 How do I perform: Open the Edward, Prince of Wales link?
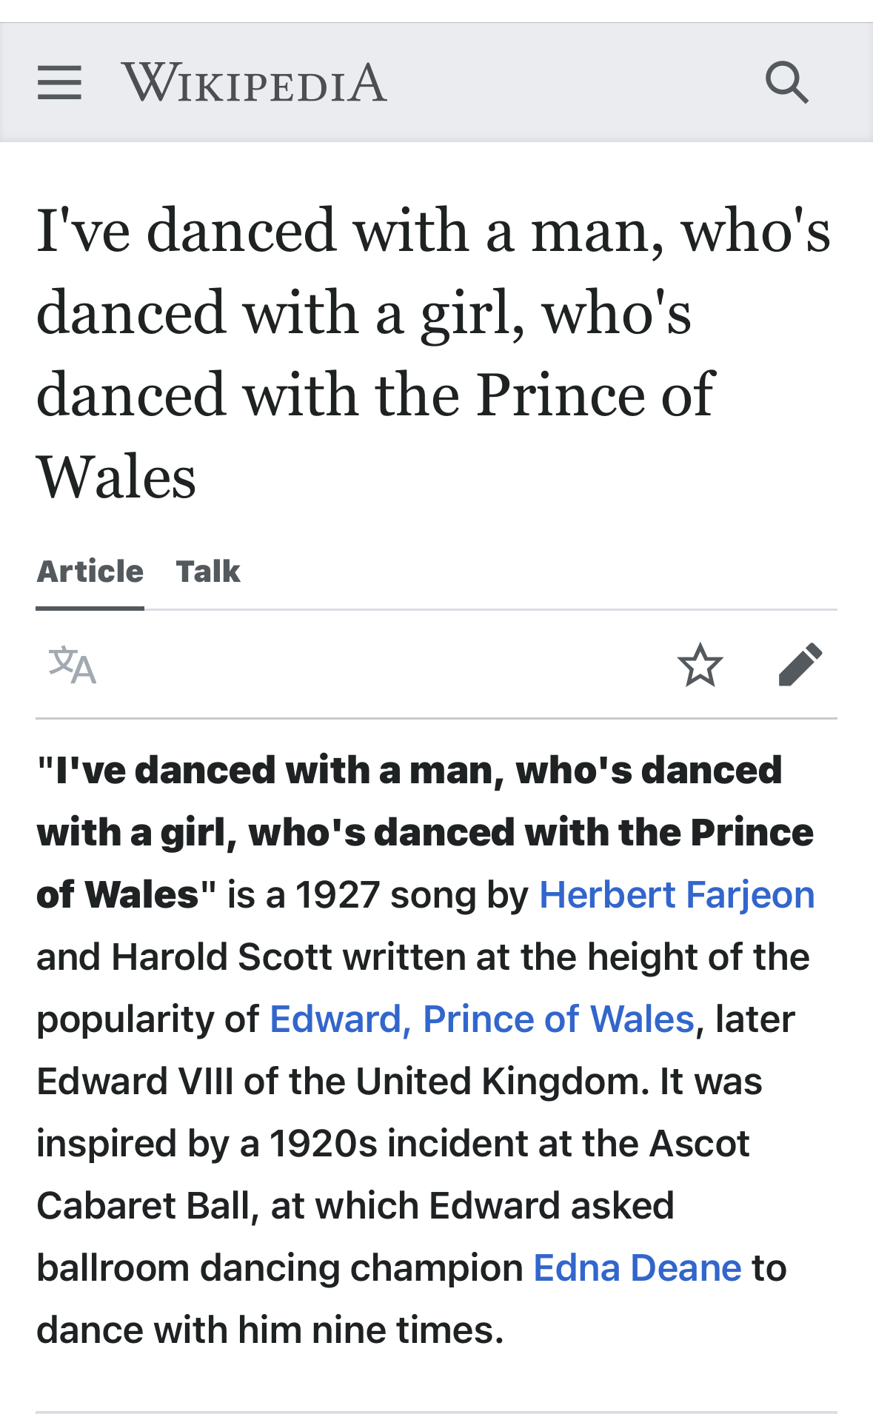(482, 1019)
